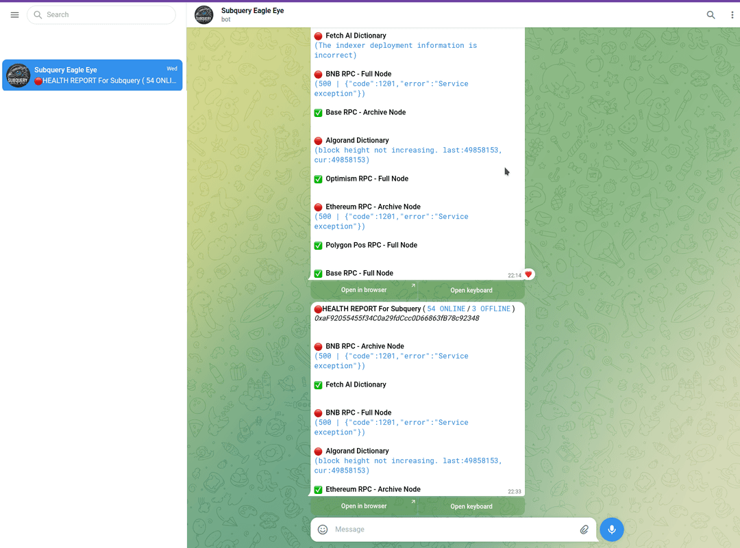Click Open keyboard under the 22:14 message

pyautogui.click(x=471, y=289)
